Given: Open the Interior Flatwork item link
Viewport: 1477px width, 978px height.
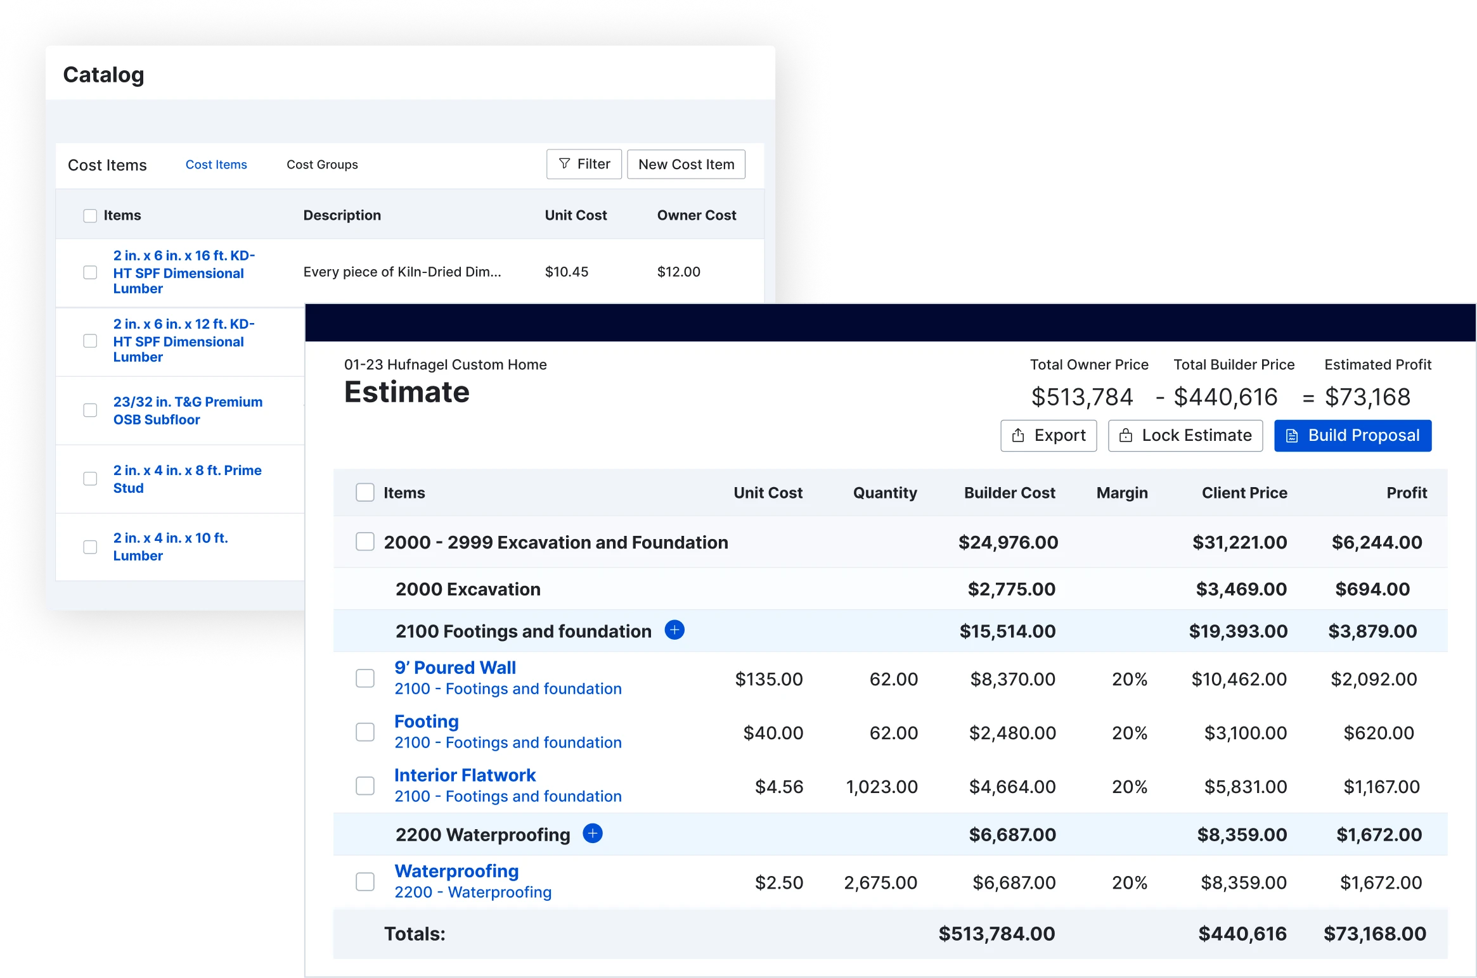Looking at the screenshot, I should pyautogui.click(x=465, y=775).
